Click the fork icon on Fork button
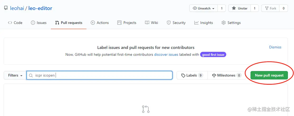294x116 pixels. click(x=267, y=8)
